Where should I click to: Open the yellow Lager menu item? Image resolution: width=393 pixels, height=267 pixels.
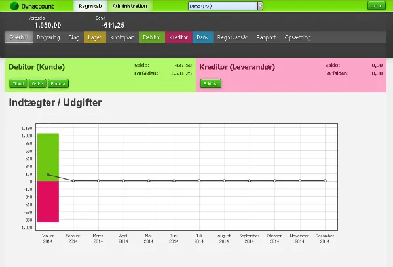tap(95, 37)
